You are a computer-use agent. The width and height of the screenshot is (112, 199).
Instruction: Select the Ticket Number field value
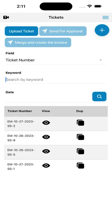tap(20, 60)
